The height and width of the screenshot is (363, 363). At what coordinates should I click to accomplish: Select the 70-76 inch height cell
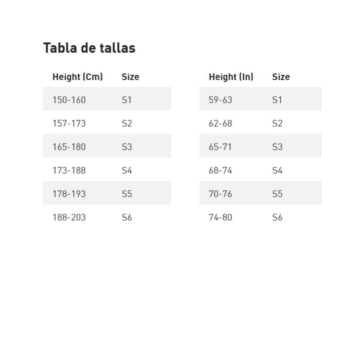coord(220,194)
